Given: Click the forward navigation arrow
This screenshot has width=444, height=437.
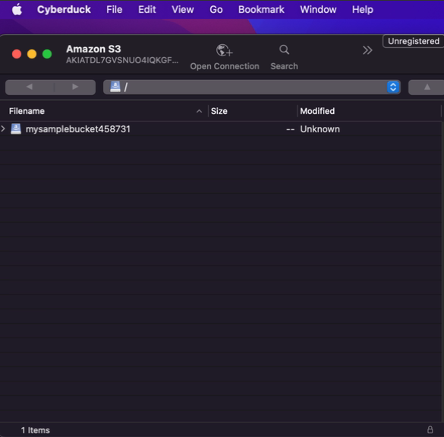Looking at the screenshot, I should coord(75,87).
